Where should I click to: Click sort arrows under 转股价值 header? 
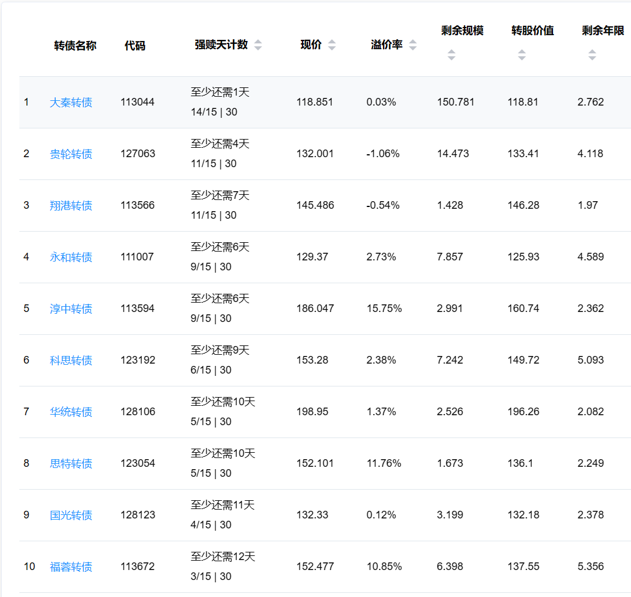521,55
